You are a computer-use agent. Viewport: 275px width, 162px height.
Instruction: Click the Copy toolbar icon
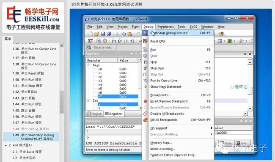(124, 34)
